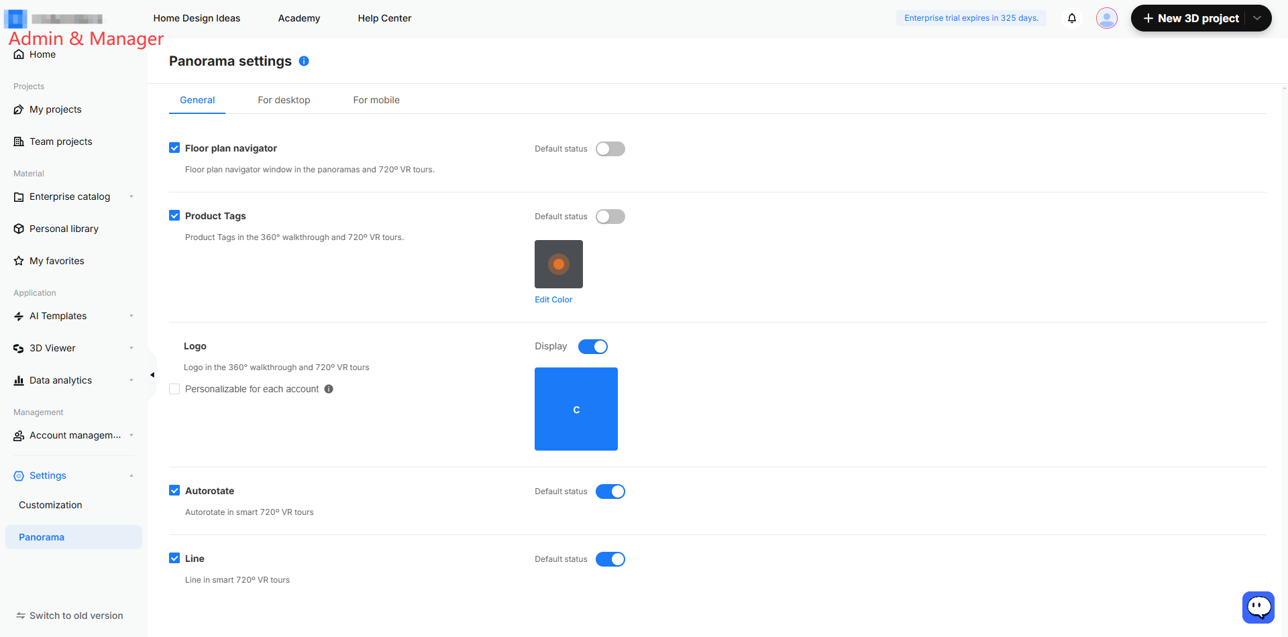The width and height of the screenshot is (1288, 637).
Task: Click the info icon beside Panorama settings
Action: click(x=304, y=61)
